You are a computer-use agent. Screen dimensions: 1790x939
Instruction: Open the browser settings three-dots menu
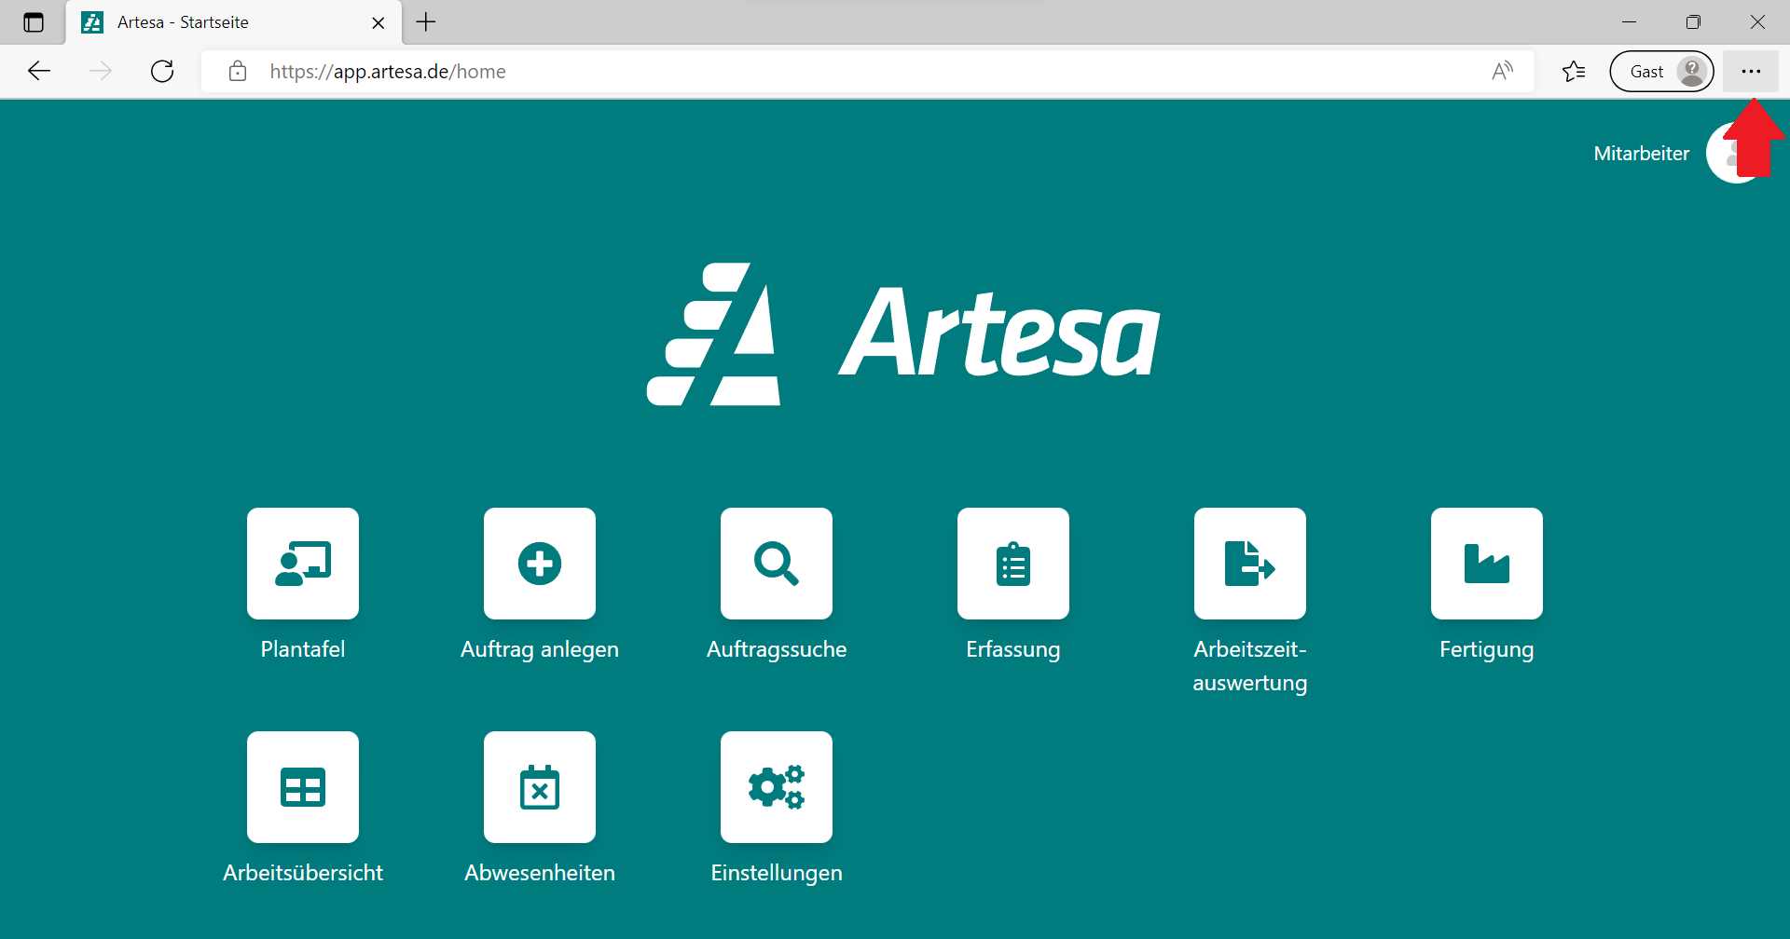point(1751,72)
